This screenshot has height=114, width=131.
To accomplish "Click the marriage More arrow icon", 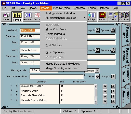I will point(97,77).
